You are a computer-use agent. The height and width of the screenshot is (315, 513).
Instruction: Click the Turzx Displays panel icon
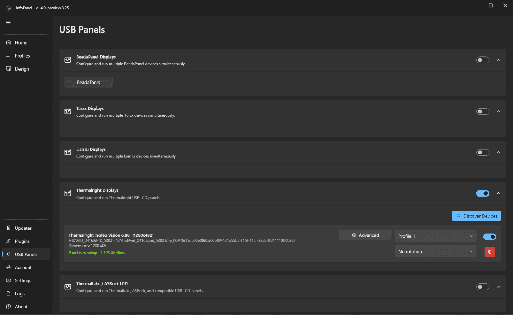(68, 111)
